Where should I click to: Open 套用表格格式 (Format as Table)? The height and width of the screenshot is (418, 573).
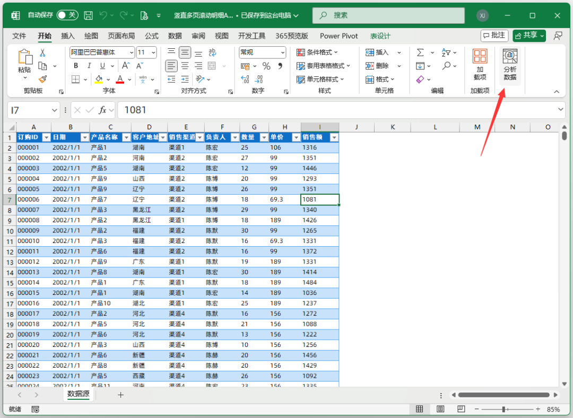[323, 66]
